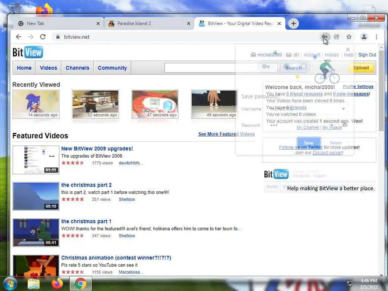Screen dimensions: 388x291
Task: Click the thumbnail viewed 32 seconds ago
Action: pos(95,104)
